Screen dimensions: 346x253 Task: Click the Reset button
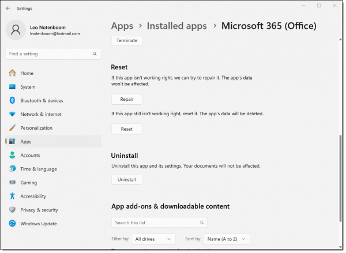[126, 129]
